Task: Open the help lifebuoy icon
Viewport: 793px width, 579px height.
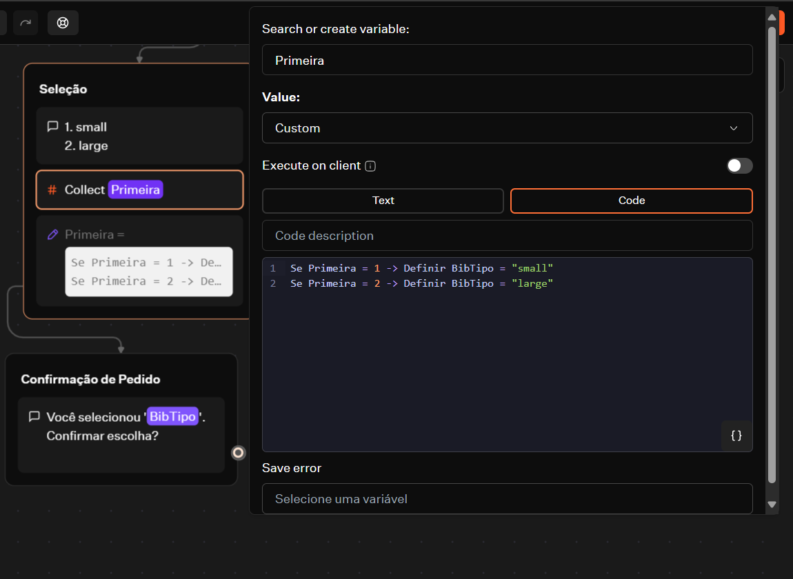Action: coord(63,23)
